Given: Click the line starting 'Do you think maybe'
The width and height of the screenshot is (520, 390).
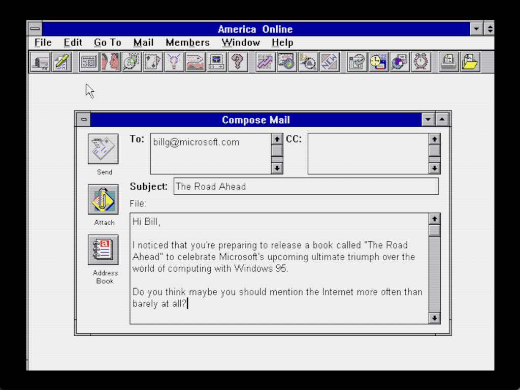Looking at the screenshot, I should point(278,292).
